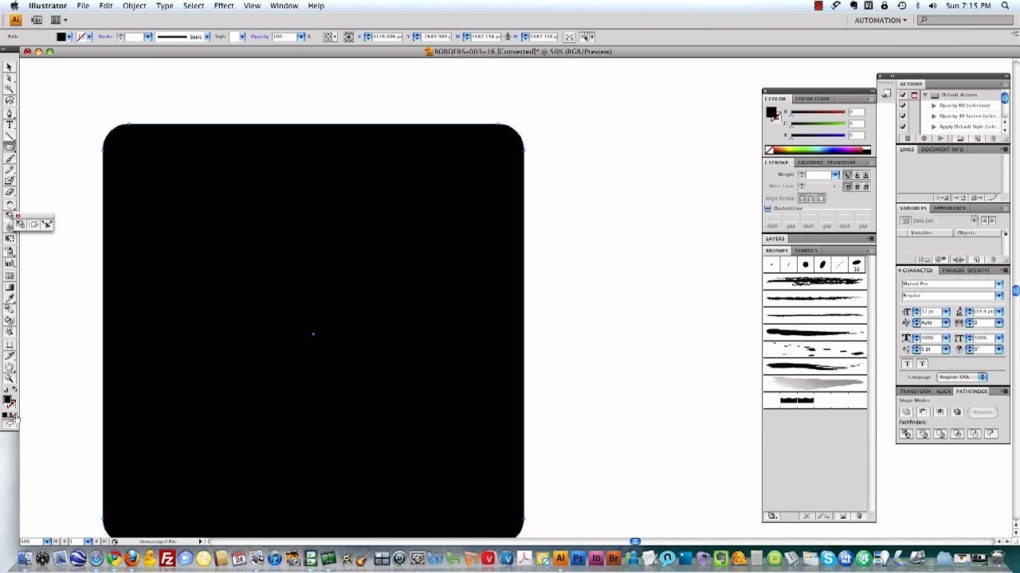Viewport: 1020px width, 573px height.
Task: Select the Hand tool
Action: 10,367
